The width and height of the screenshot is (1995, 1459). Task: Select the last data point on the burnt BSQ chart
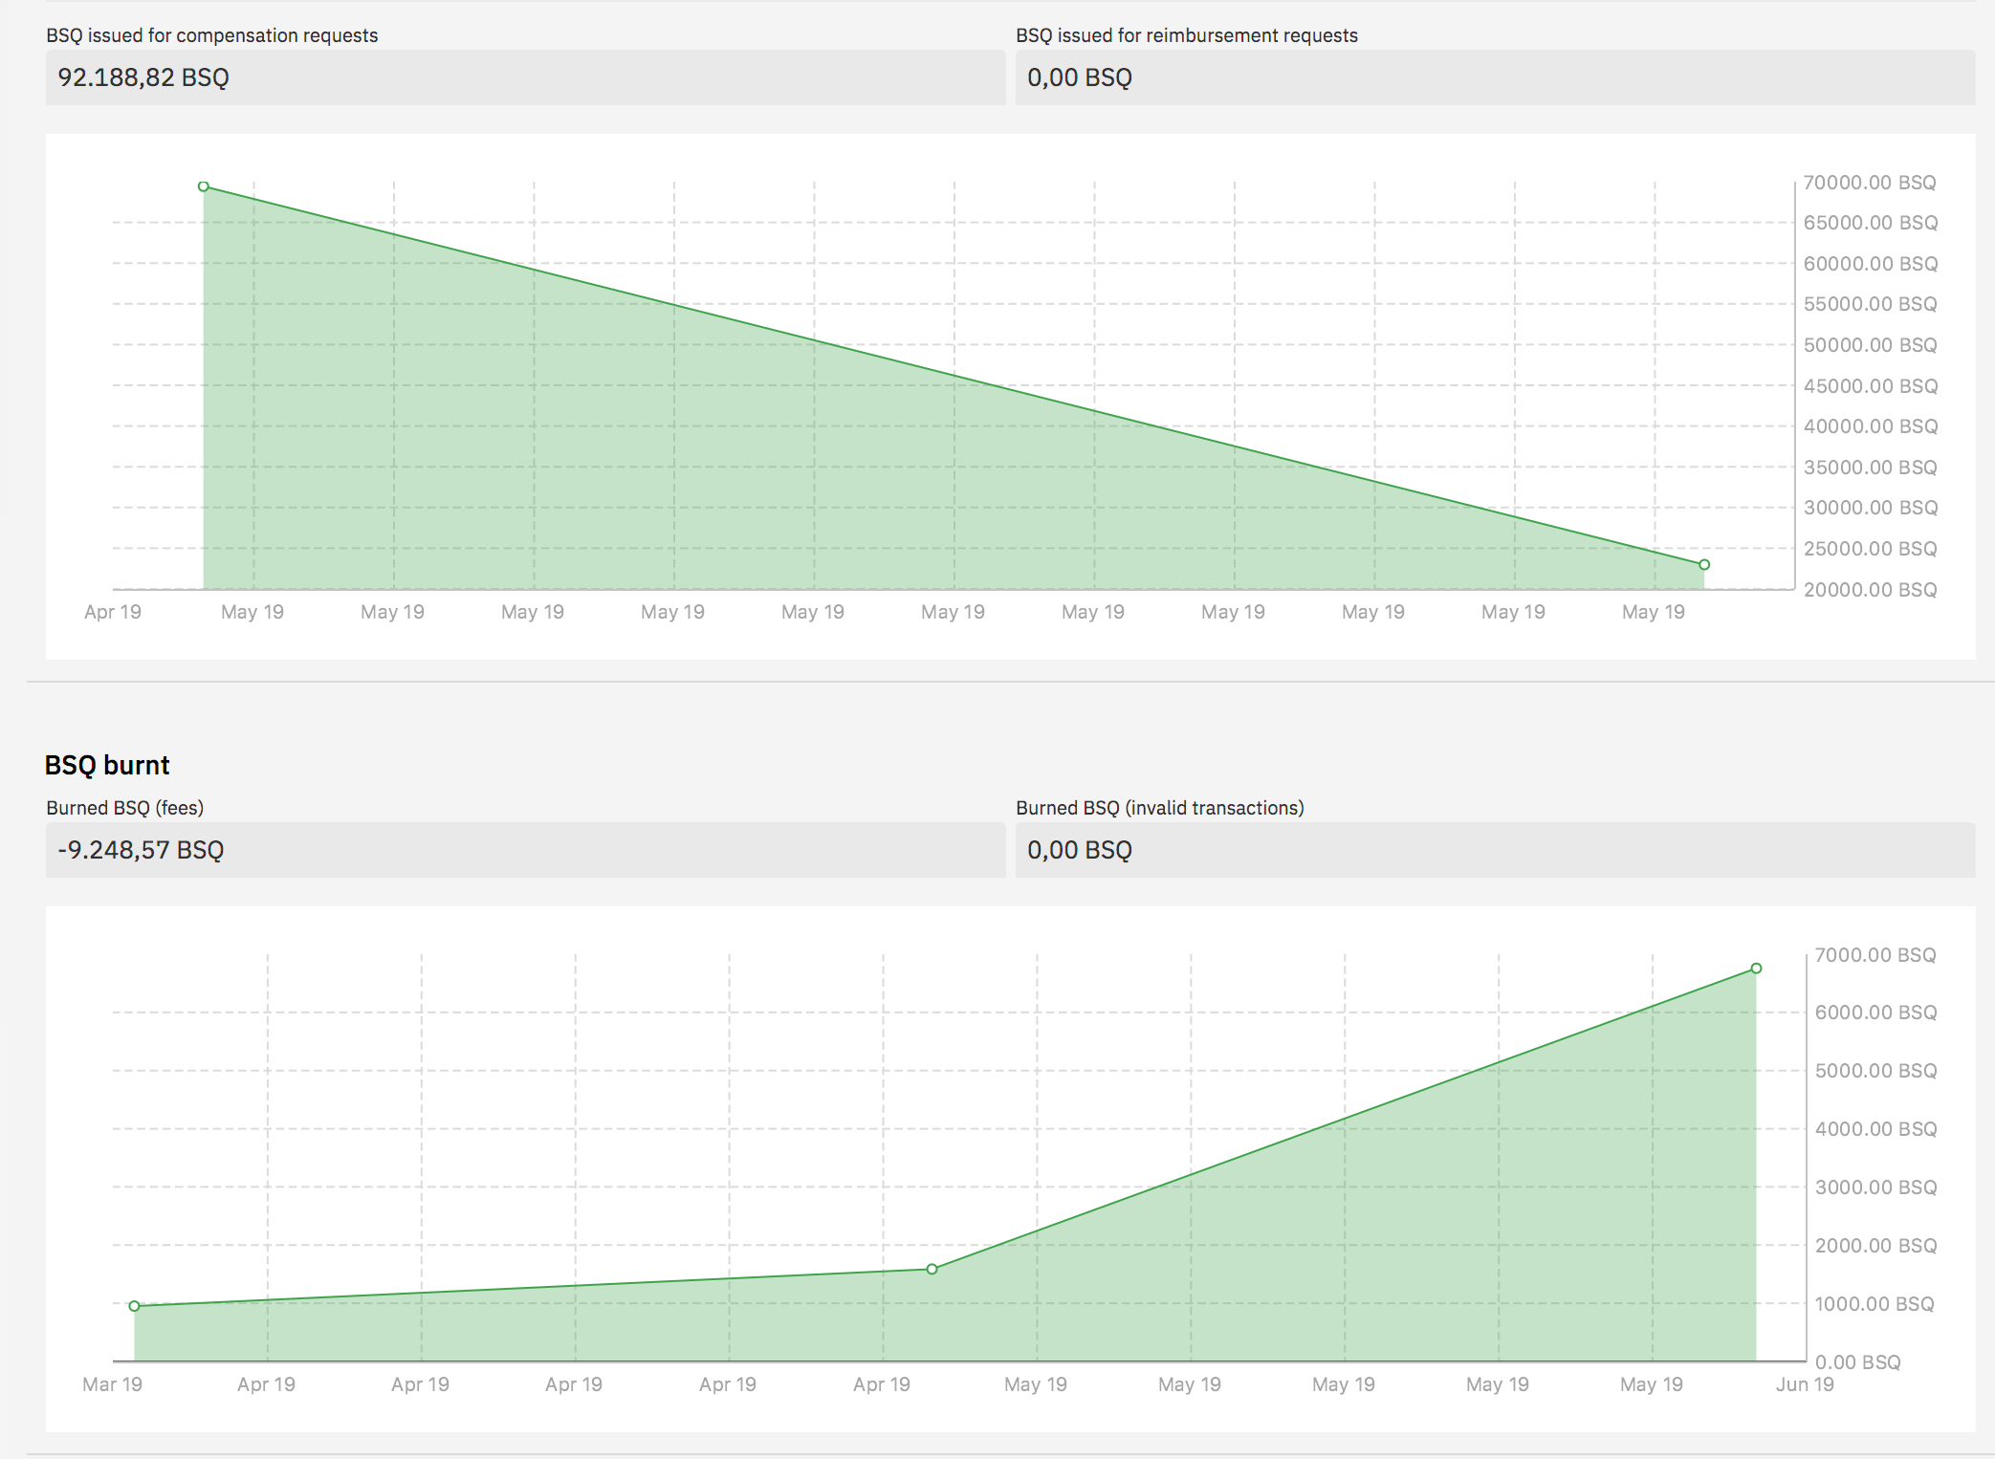1757,969
